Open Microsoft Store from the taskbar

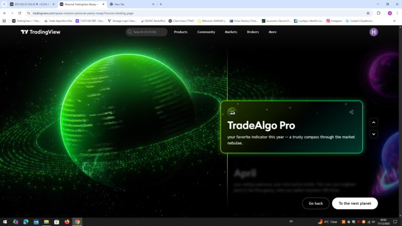(x=56, y=222)
